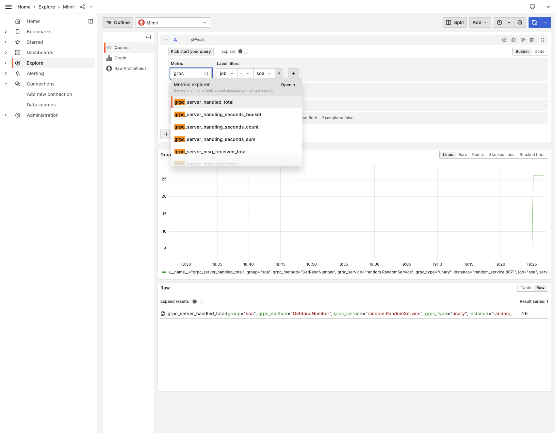Select Bars graph style

click(x=463, y=155)
